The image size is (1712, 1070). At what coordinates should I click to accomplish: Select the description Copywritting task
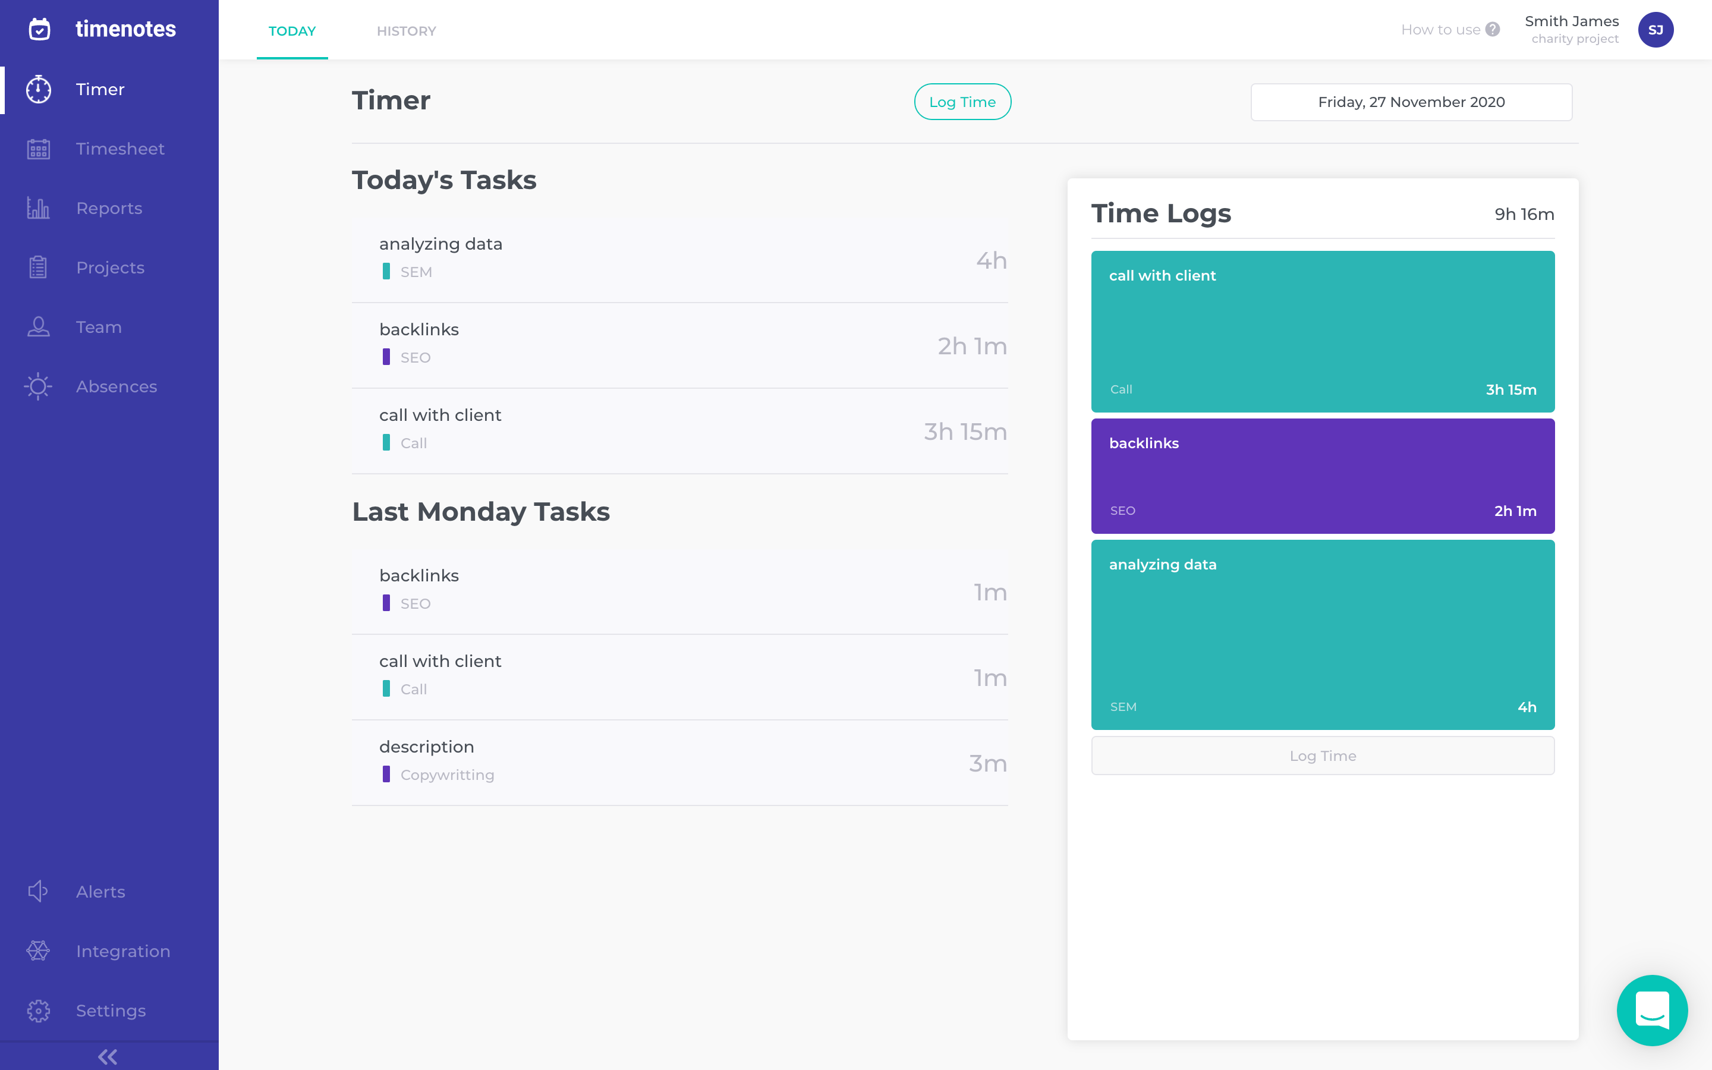click(x=680, y=763)
